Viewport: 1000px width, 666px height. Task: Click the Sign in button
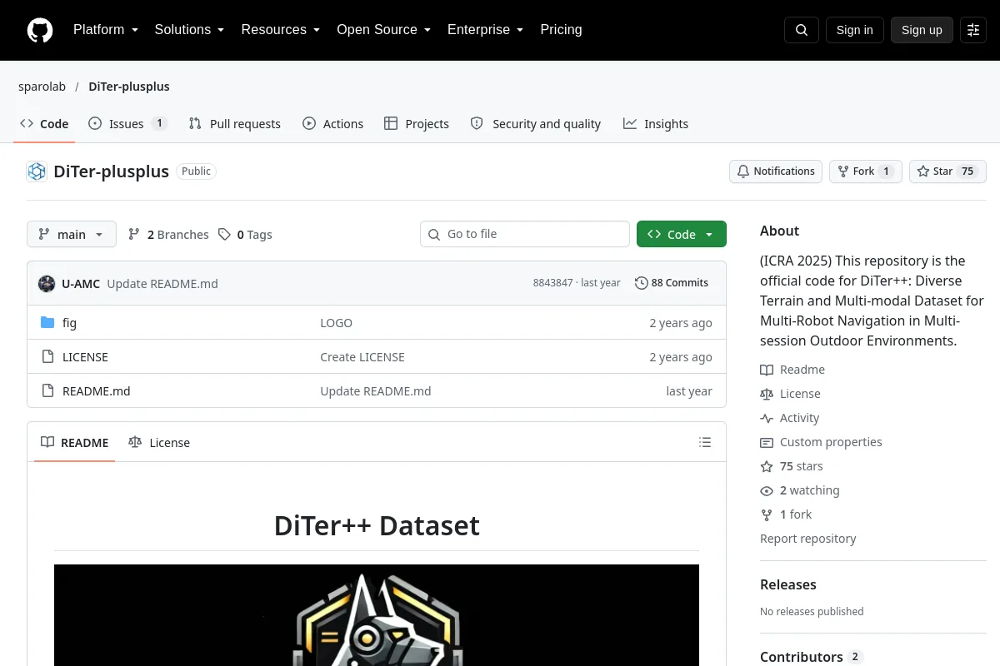[854, 30]
